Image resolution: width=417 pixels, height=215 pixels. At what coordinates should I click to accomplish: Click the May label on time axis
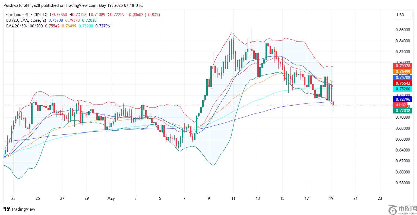[111, 198]
